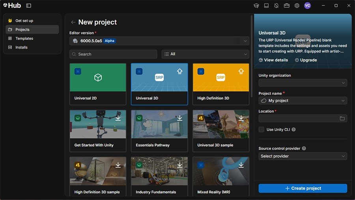Click the help icon beside Use Unity CLI
355x200 pixels.
click(293, 129)
